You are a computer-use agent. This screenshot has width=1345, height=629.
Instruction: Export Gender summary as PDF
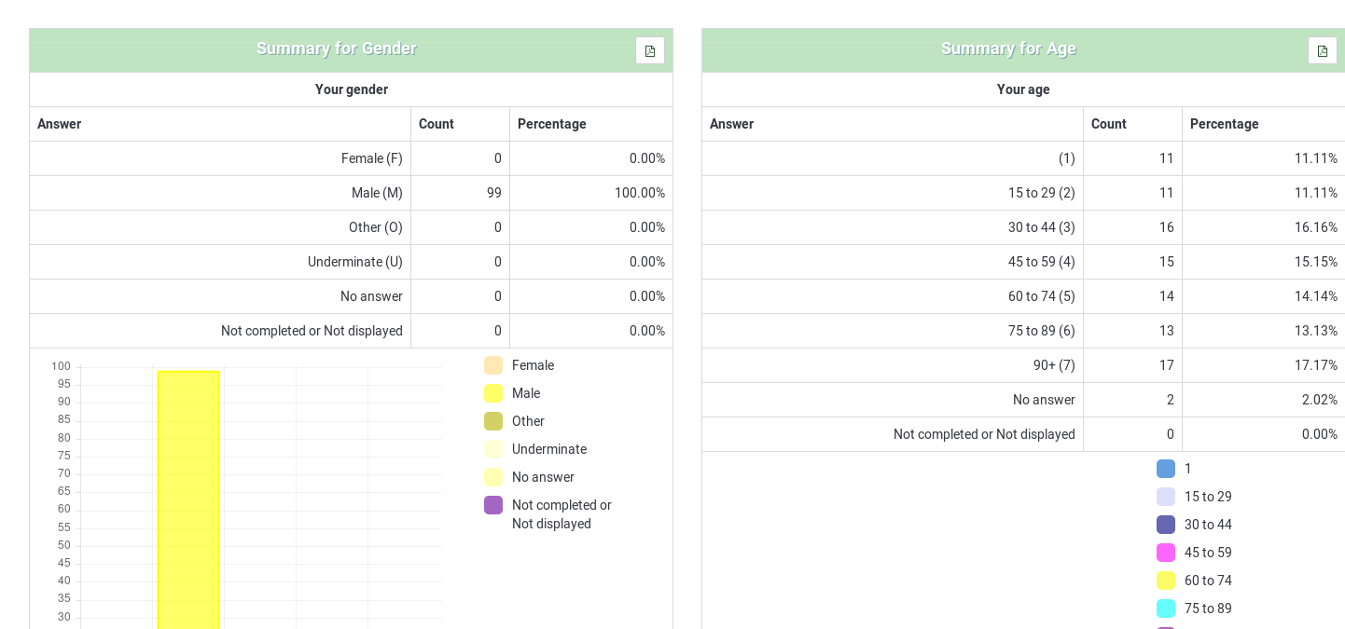pos(650,50)
